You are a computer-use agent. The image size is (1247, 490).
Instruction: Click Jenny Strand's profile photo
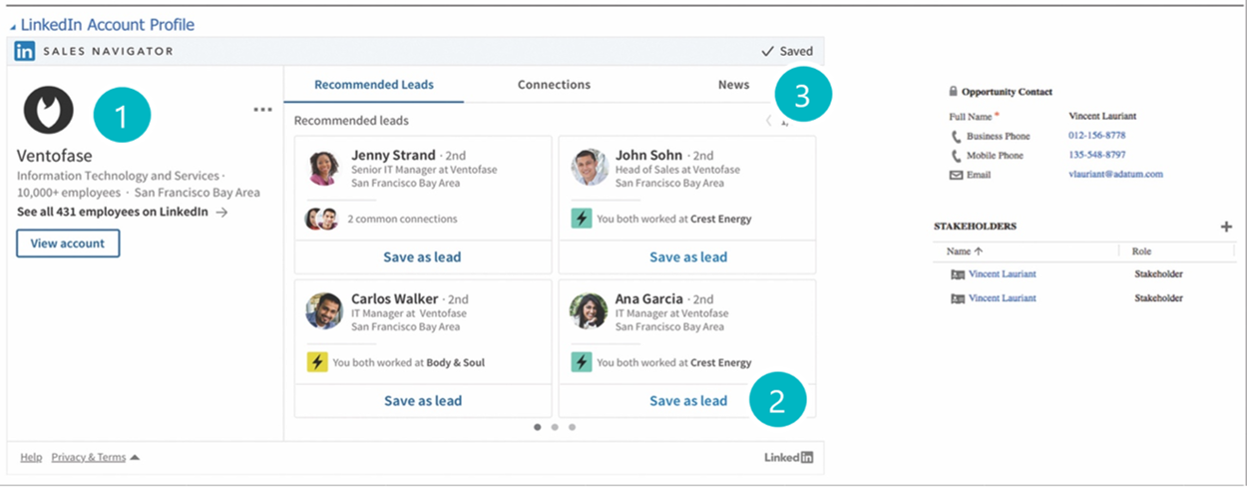(x=324, y=168)
